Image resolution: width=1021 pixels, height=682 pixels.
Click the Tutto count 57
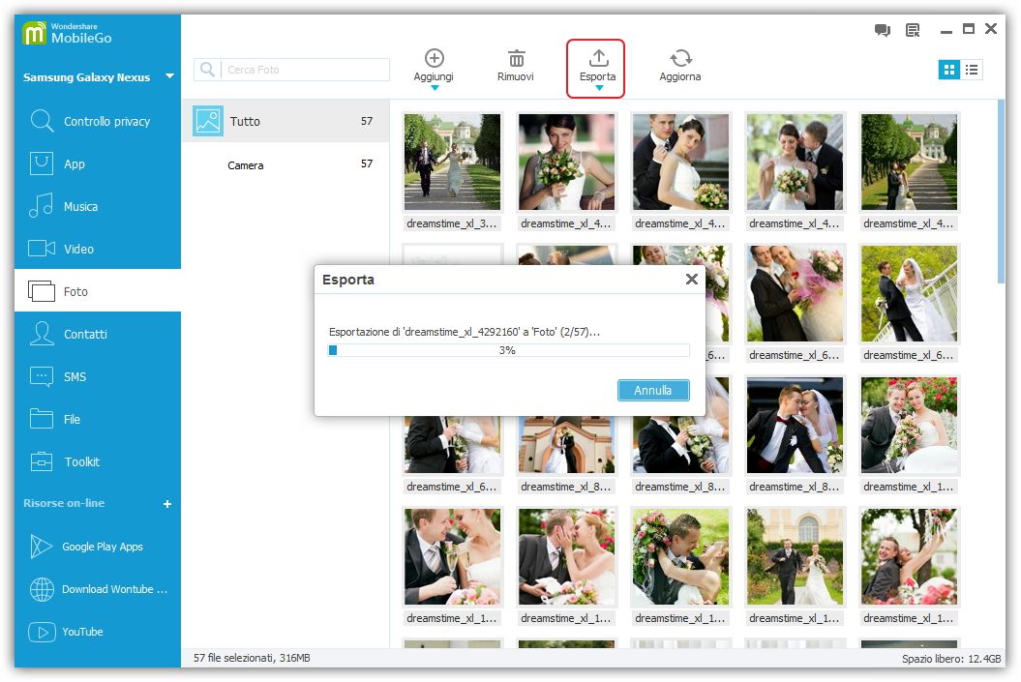[x=367, y=121]
